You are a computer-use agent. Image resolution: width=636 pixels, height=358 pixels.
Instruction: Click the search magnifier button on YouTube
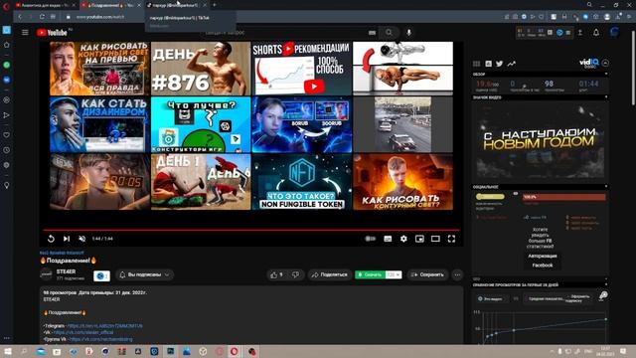click(x=389, y=33)
